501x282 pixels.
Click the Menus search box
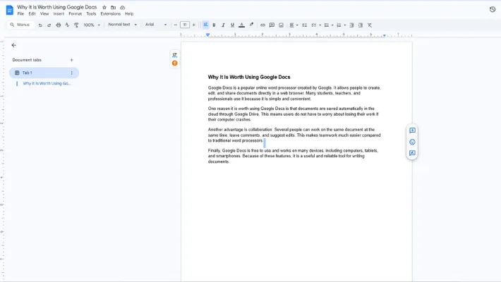20,25
